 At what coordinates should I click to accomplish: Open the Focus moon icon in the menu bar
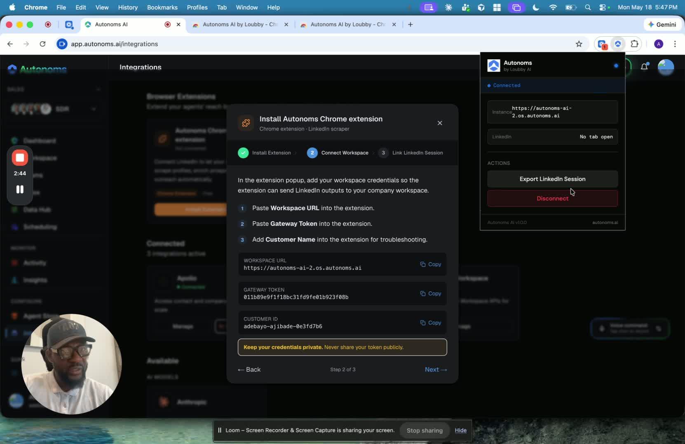(536, 7)
